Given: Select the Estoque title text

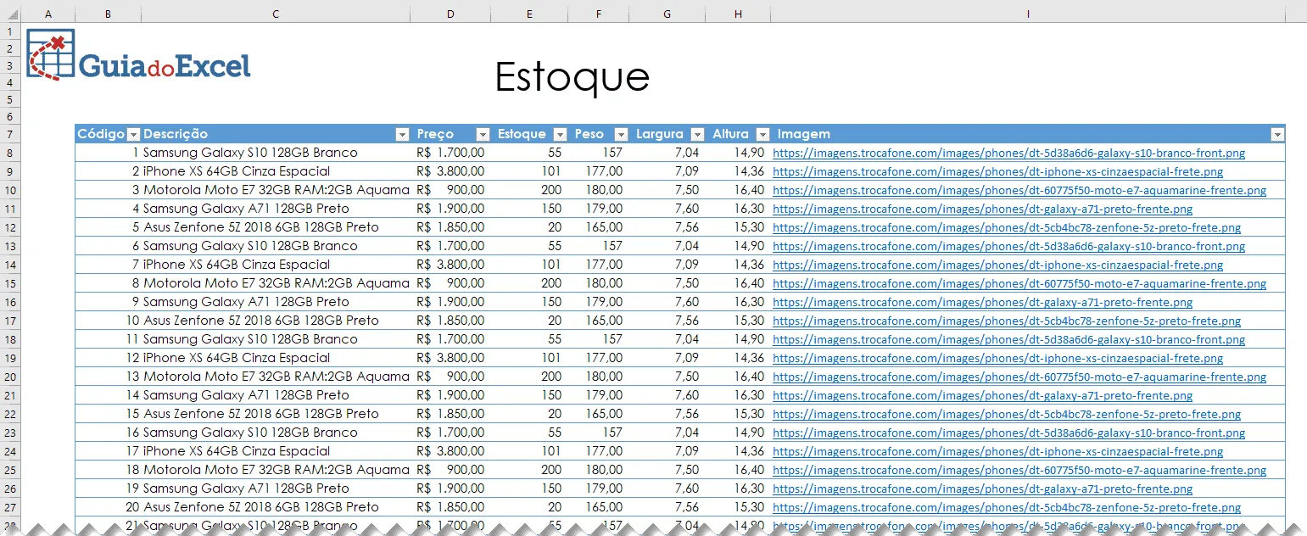Looking at the screenshot, I should point(573,77).
